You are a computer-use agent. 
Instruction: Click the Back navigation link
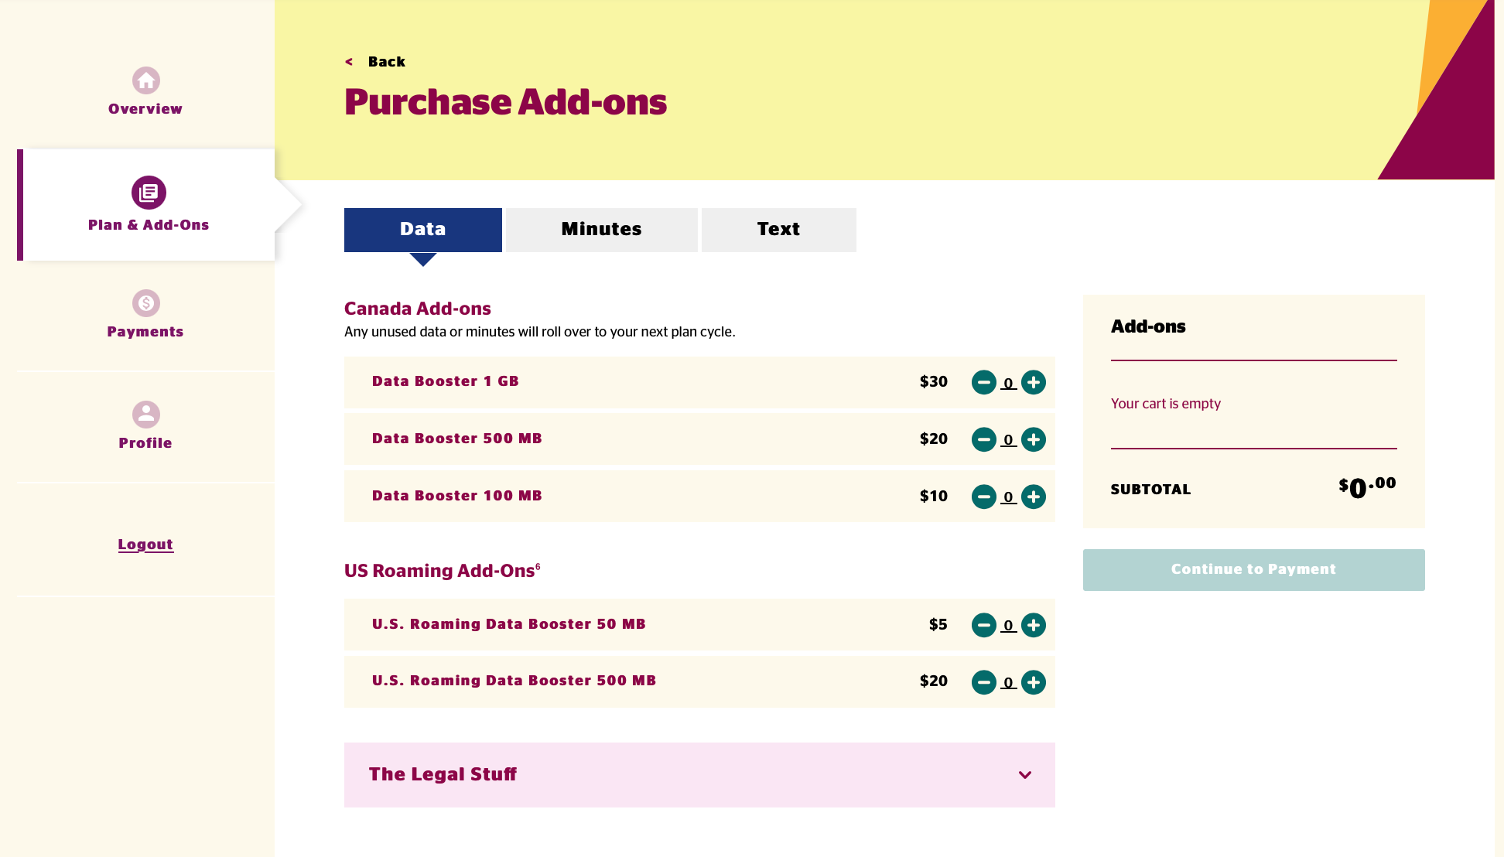[x=375, y=62]
